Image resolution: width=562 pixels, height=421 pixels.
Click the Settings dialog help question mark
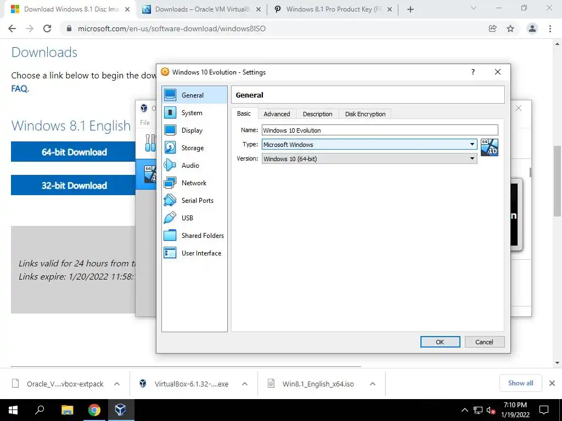473,72
